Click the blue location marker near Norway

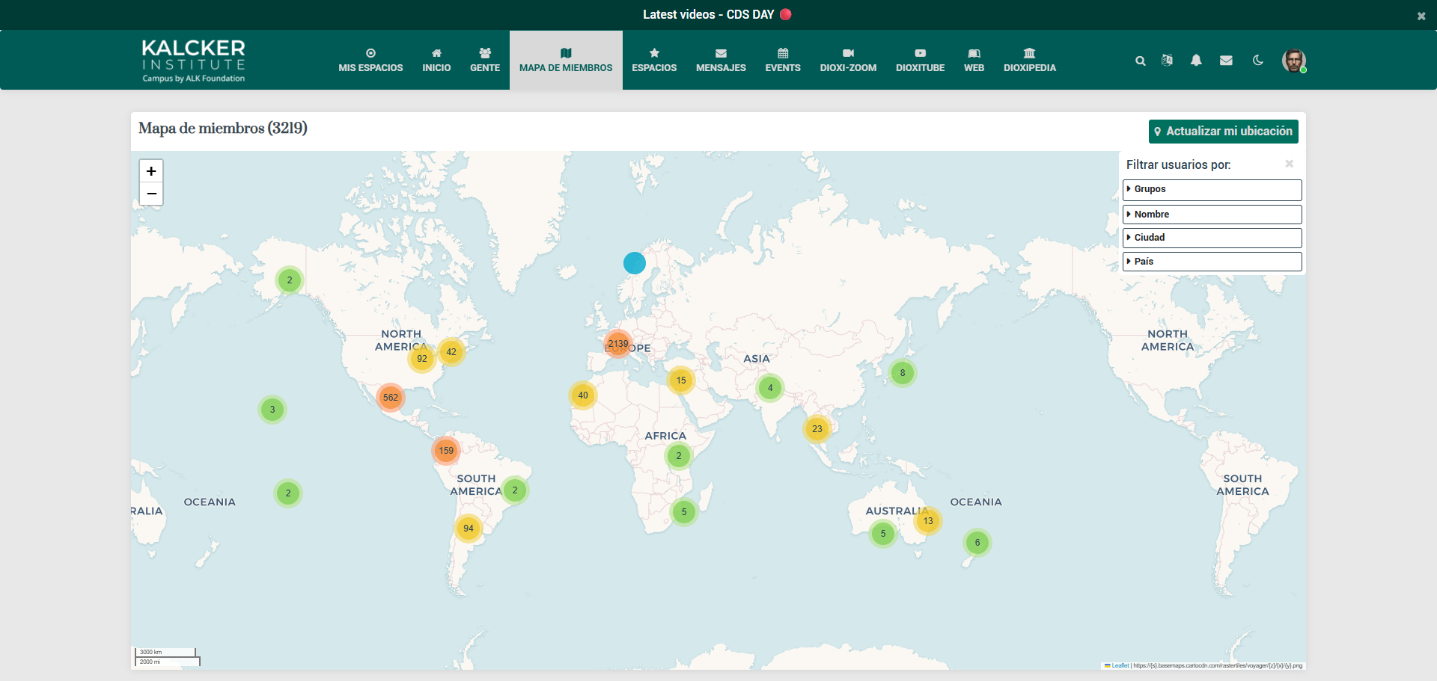pyautogui.click(x=635, y=263)
